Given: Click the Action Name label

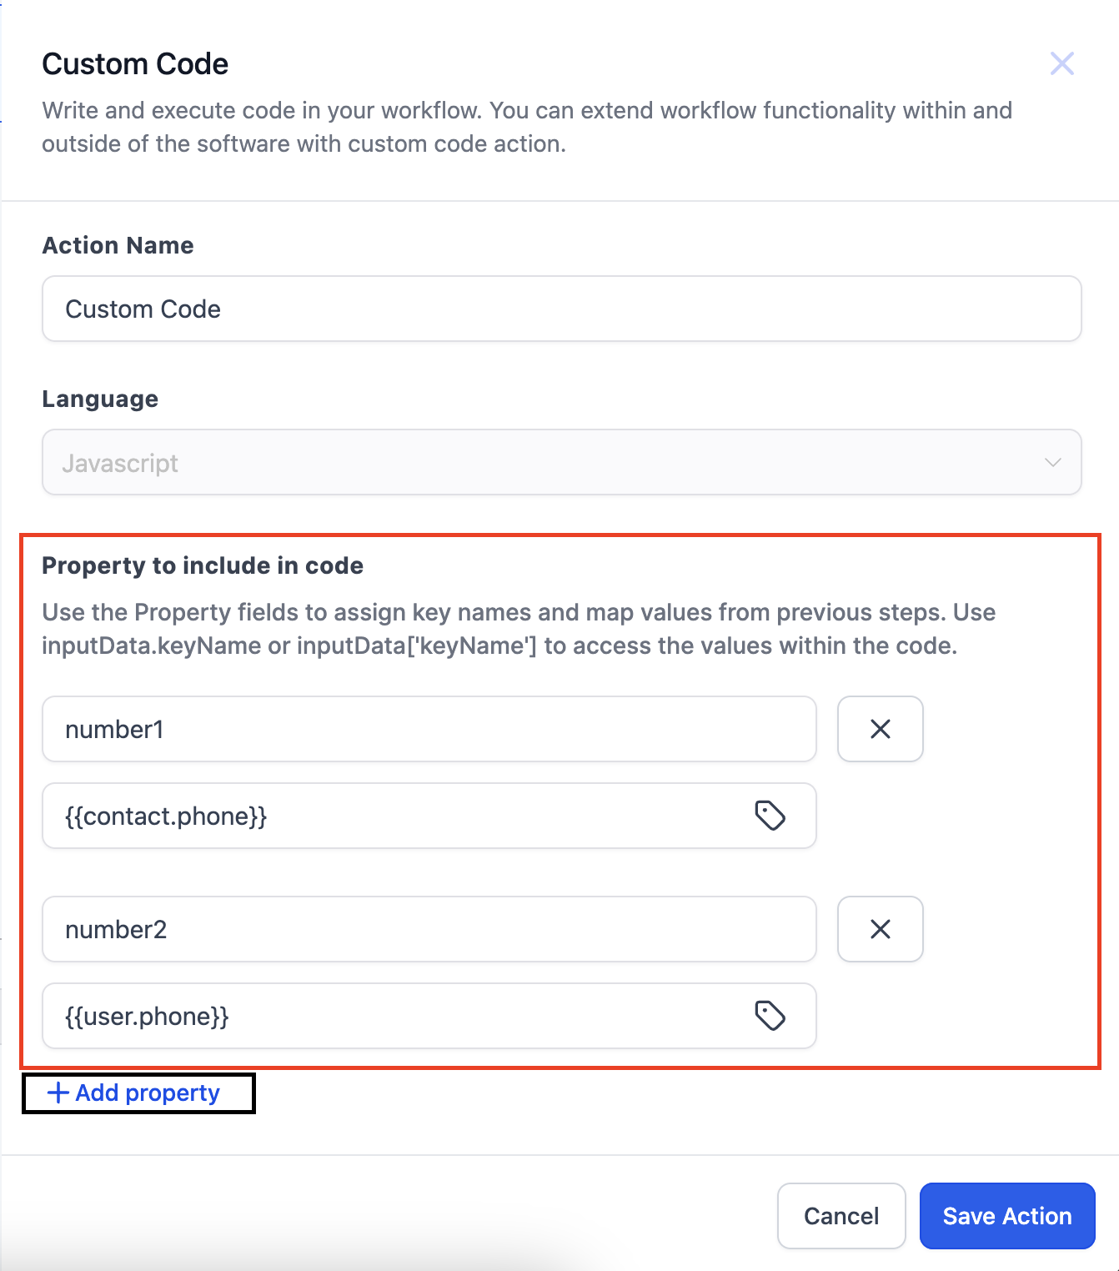Looking at the screenshot, I should [x=118, y=245].
